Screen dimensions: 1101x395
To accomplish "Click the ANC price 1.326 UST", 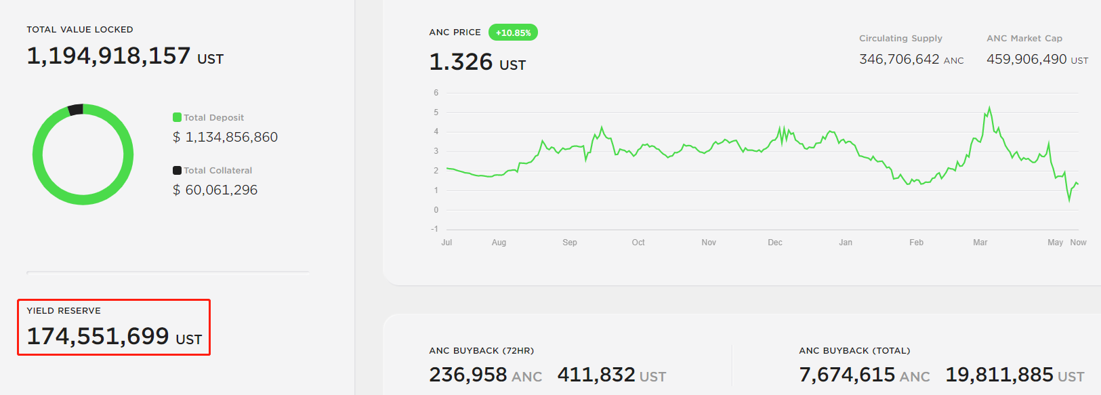I will [477, 62].
